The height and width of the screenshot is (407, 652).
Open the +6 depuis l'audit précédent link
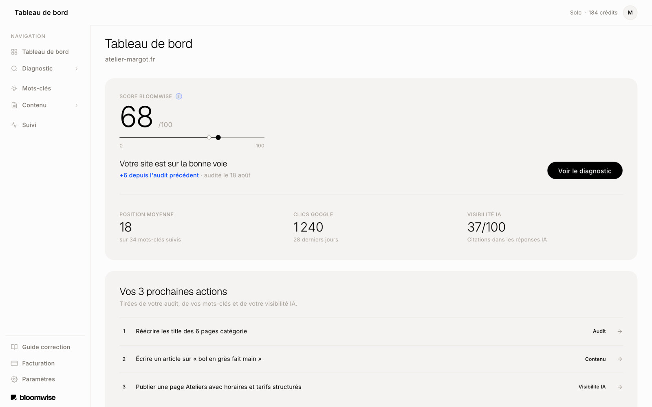[159, 175]
